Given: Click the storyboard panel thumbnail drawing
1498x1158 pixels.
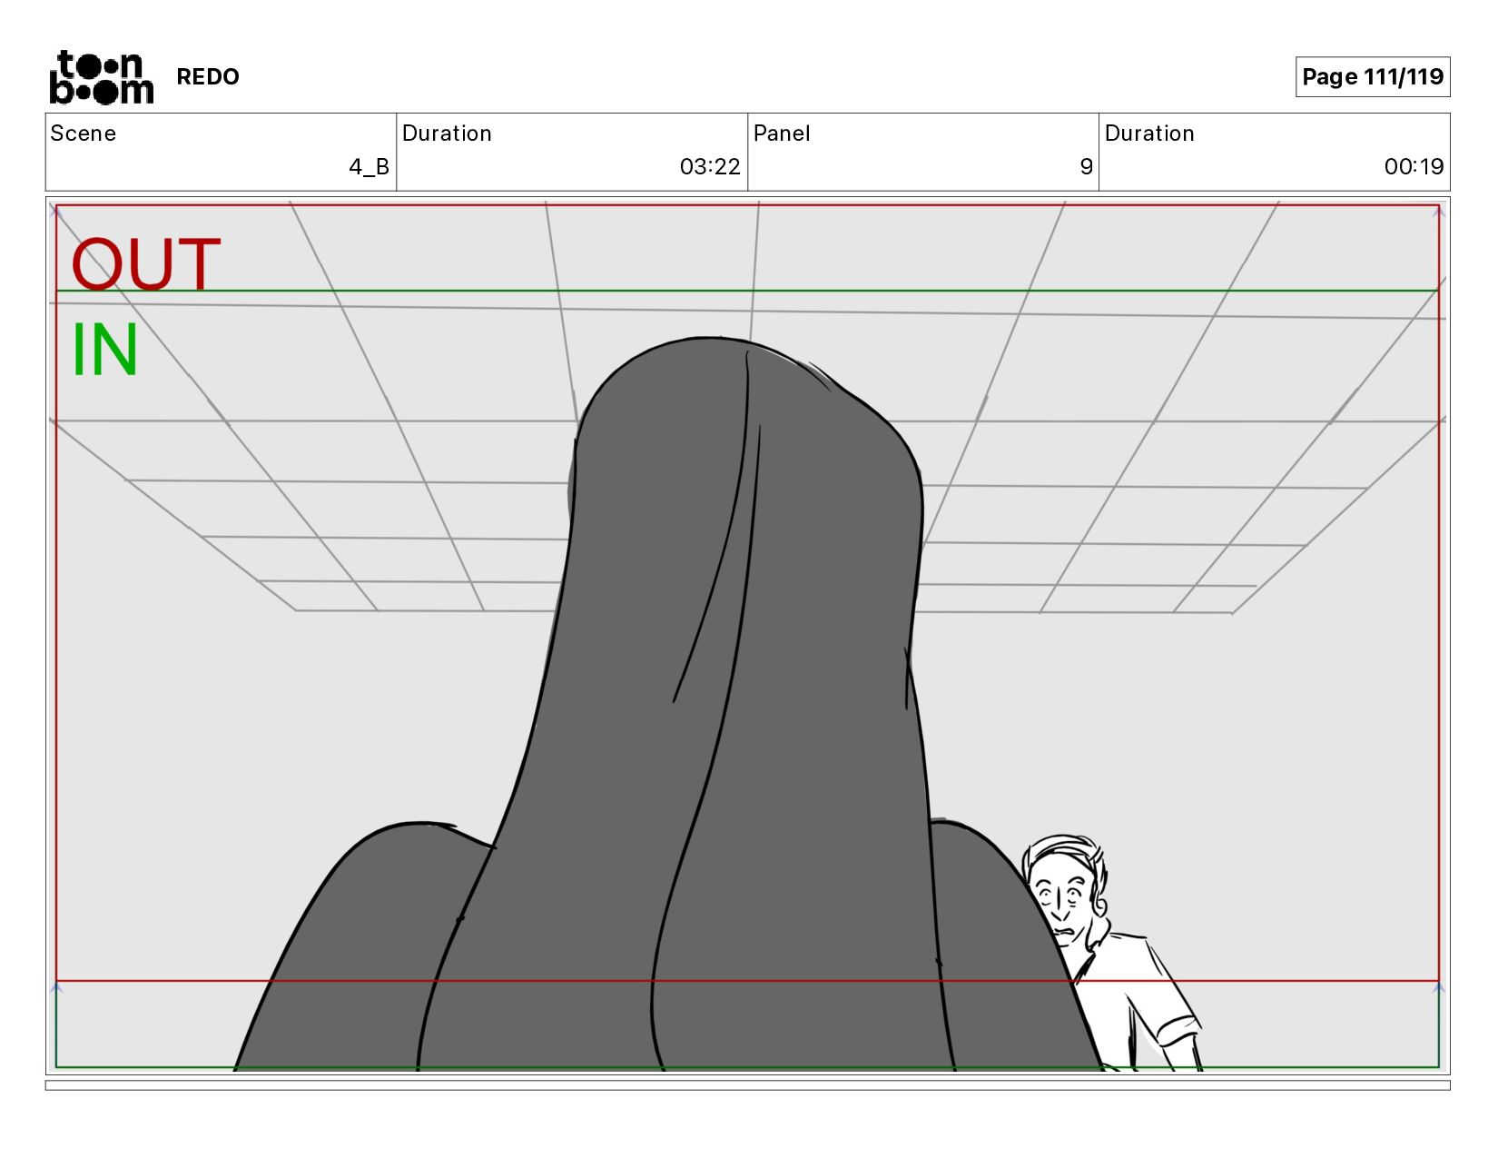Looking at the screenshot, I should click(x=747, y=636).
